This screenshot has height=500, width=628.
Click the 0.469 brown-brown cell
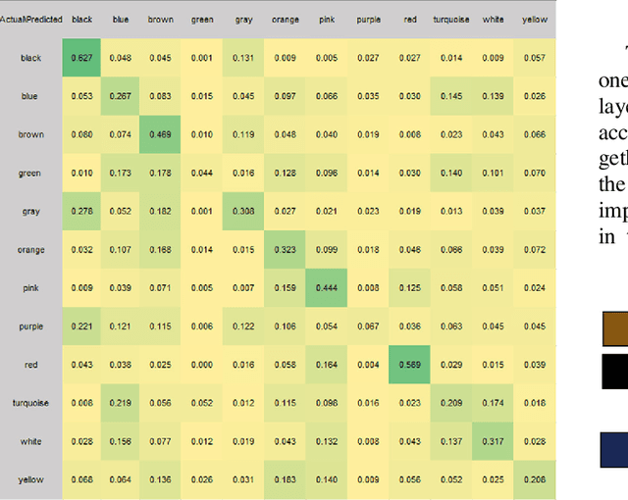(161, 134)
